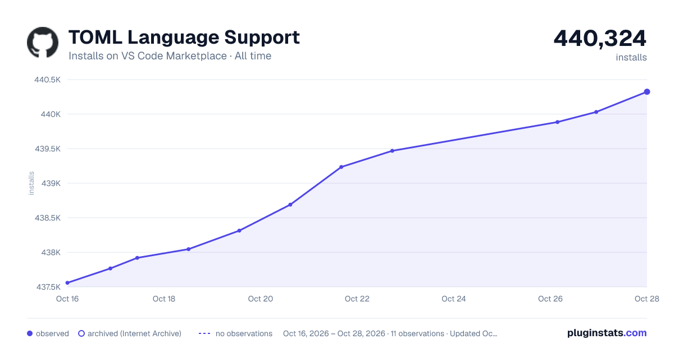Click the Oct 16 x-axis label
This screenshot has width=674, height=353.
(x=67, y=299)
